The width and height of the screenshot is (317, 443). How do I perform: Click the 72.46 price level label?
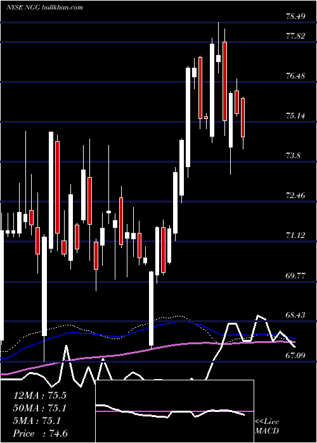(x=295, y=195)
